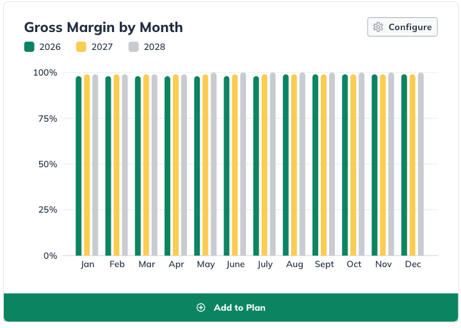
Task: Click the Feb 2026 green bar
Action: [108, 166]
